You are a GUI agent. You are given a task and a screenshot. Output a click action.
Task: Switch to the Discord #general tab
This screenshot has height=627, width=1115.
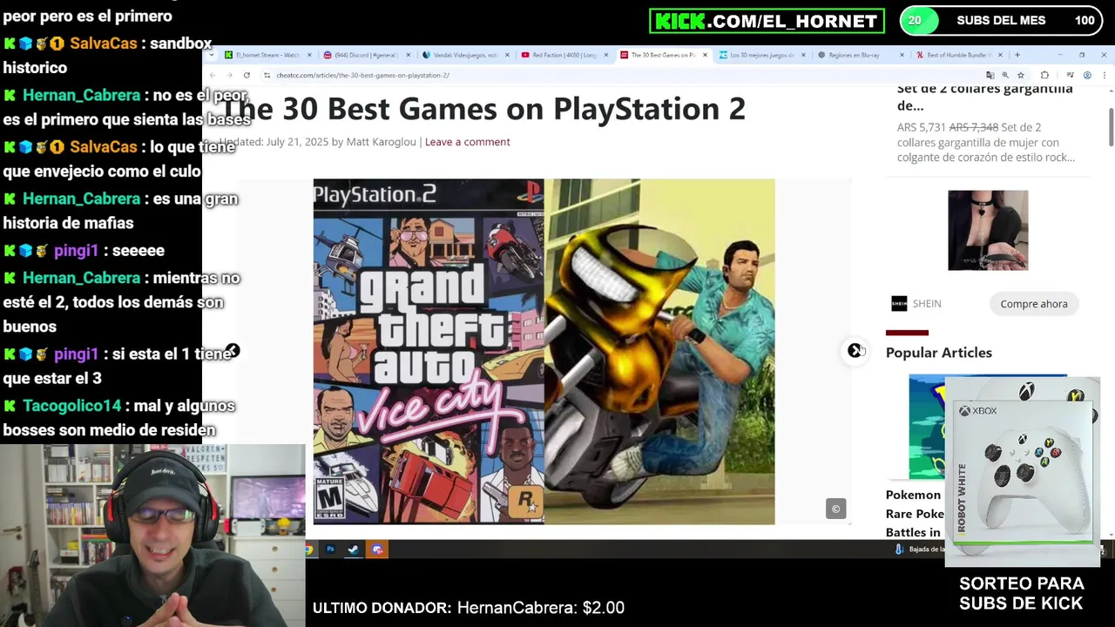coord(368,55)
